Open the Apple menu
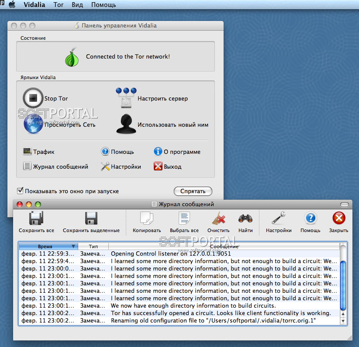The image size is (359, 347). (x=12, y=4)
